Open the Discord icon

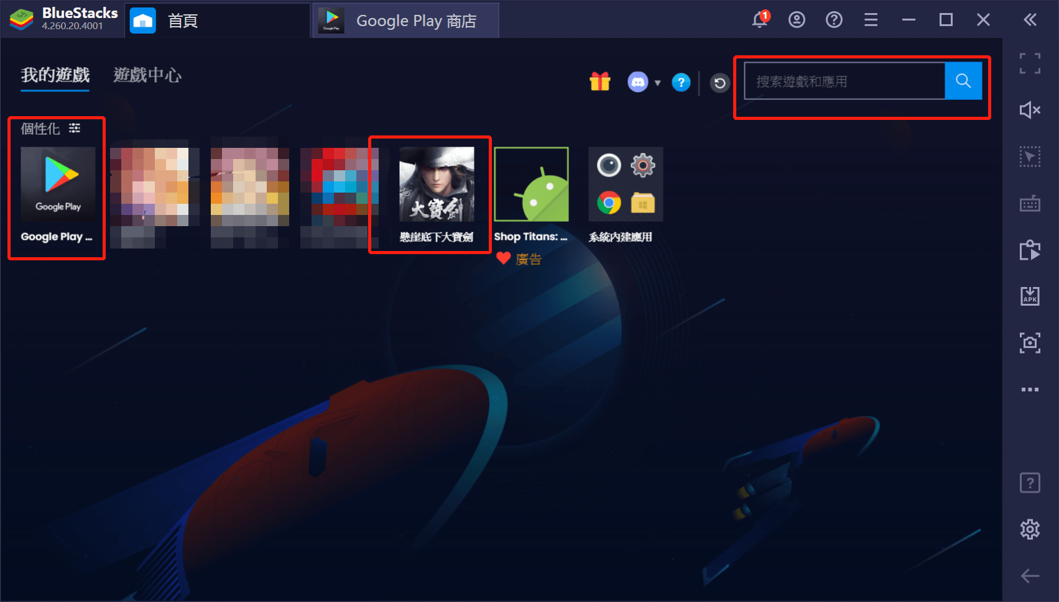[x=637, y=82]
